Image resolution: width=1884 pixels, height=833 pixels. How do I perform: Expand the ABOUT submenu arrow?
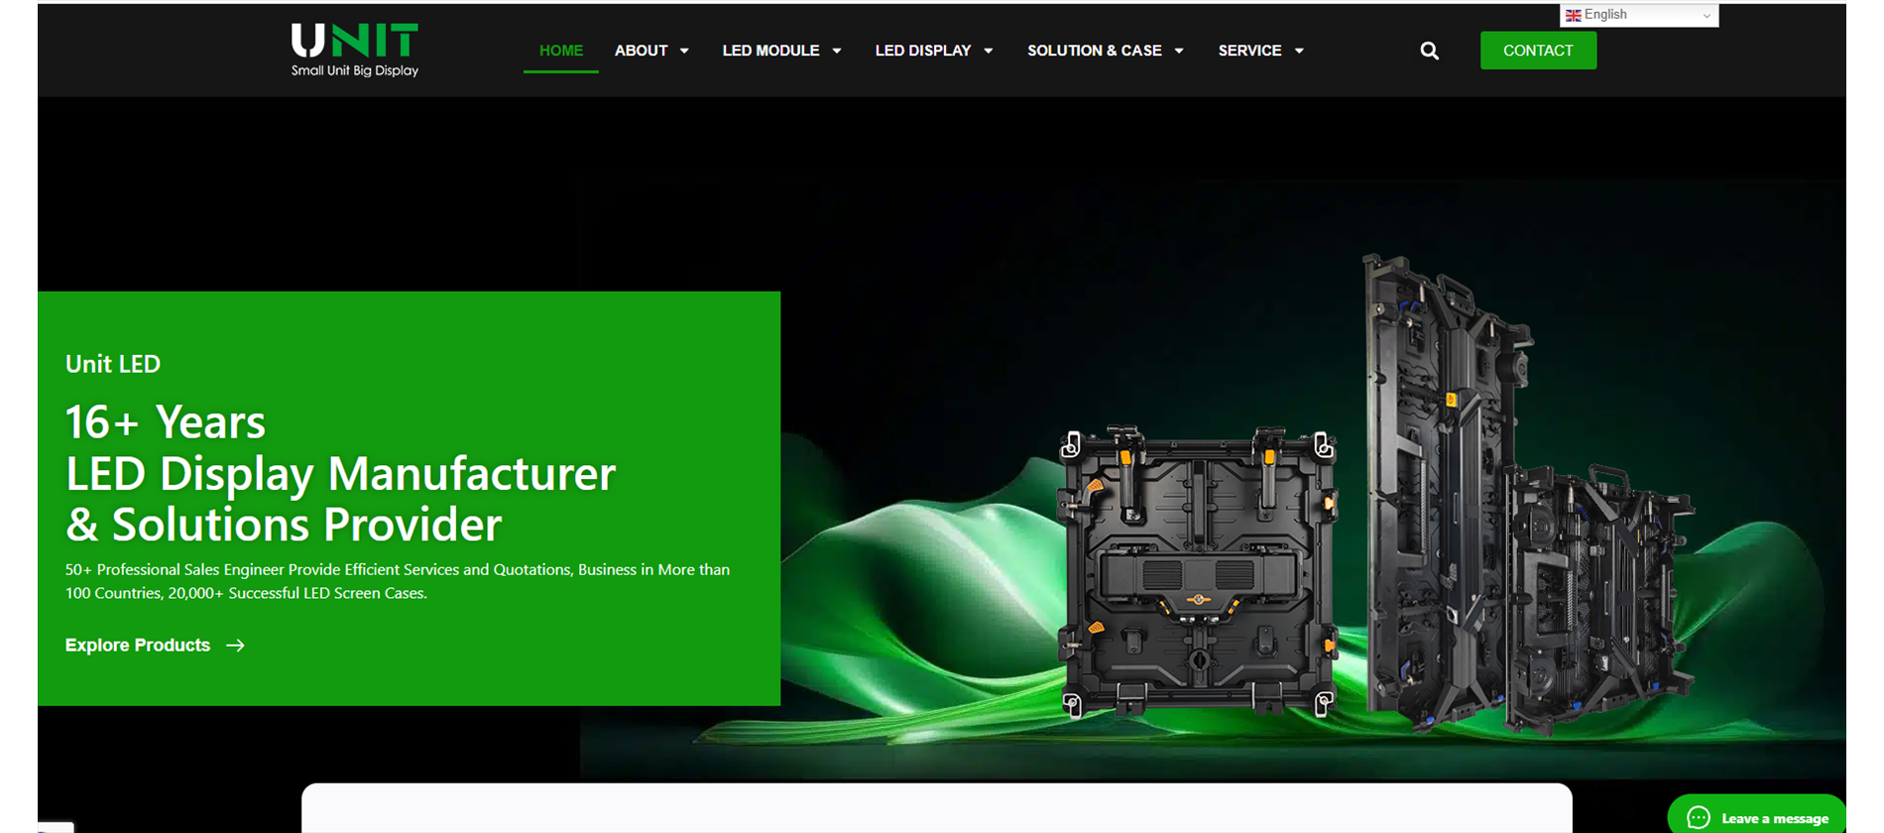[x=684, y=51]
